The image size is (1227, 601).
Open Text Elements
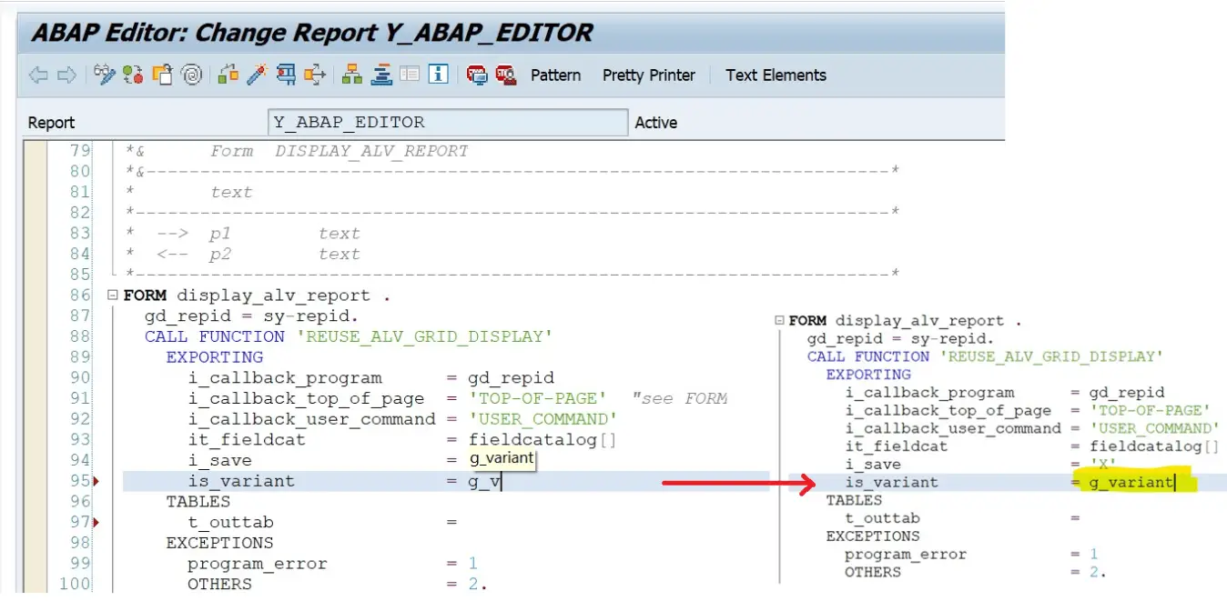(x=776, y=75)
